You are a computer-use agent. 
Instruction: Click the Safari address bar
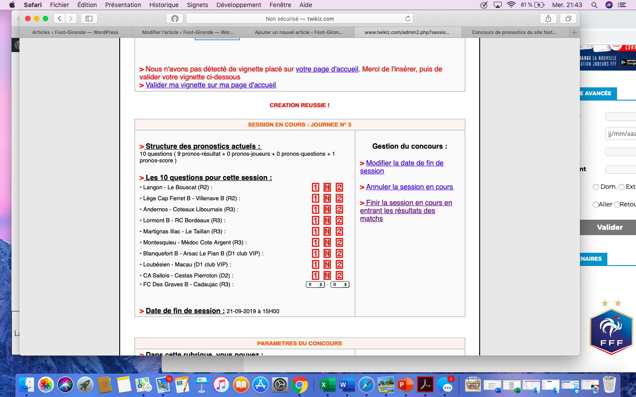point(300,19)
